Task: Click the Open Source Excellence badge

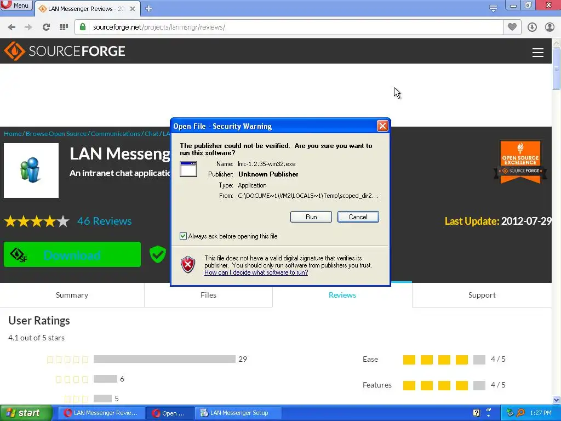Action: click(x=520, y=162)
